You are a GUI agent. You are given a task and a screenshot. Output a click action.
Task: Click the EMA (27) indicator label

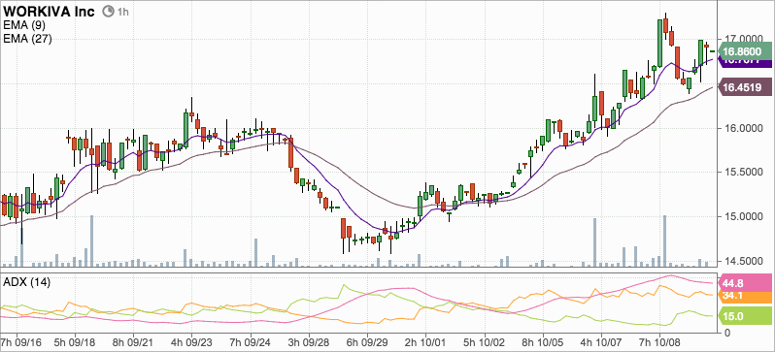(x=26, y=39)
